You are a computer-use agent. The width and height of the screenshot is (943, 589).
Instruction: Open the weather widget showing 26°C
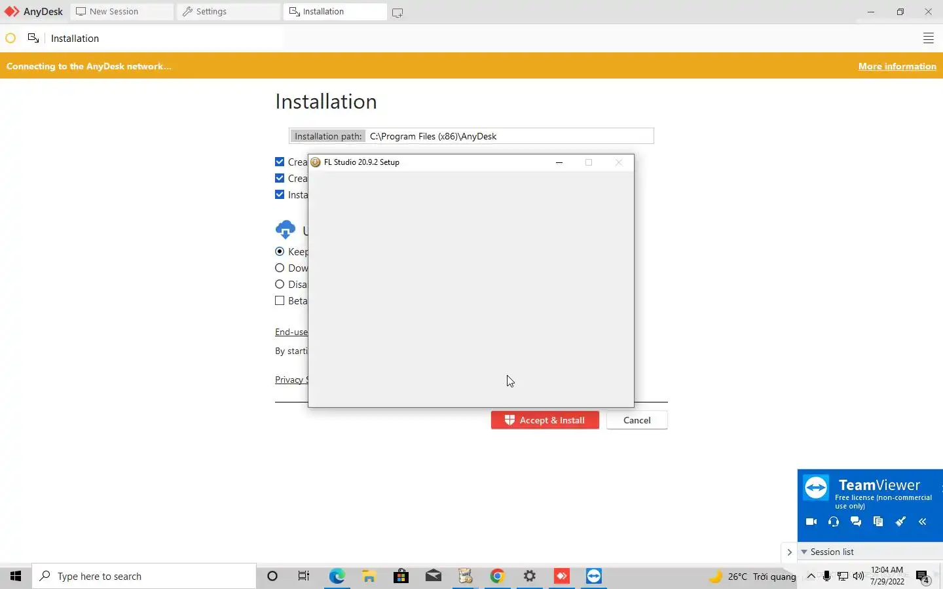(753, 576)
